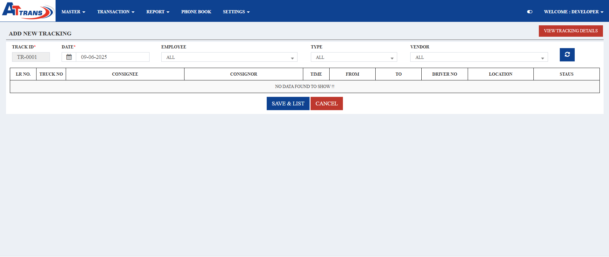Click the Track ID field
609x257 pixels.
[31, 57]
